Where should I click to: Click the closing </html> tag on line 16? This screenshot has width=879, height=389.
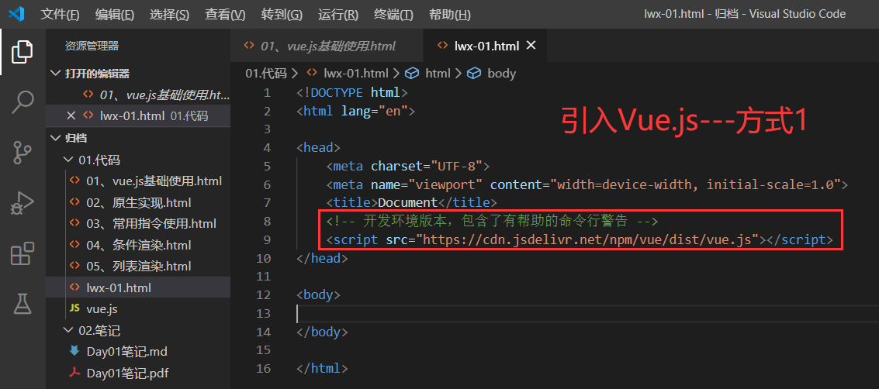[322, 369]
